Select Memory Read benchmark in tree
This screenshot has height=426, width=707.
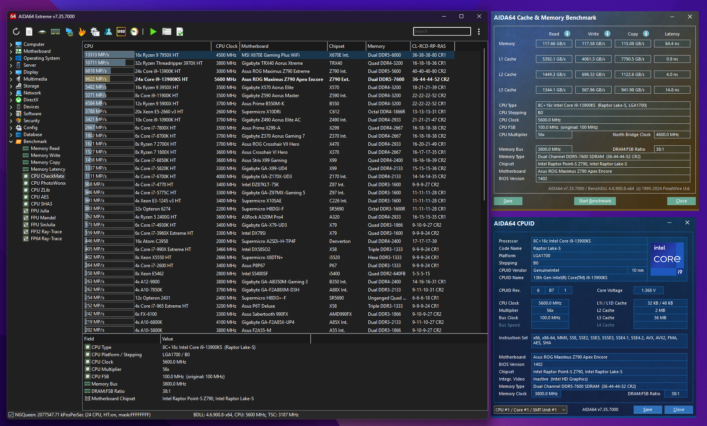coord(45,148)
